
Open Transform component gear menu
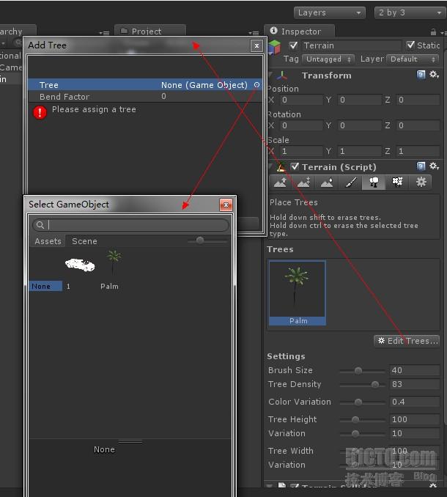(x=434, y=75)
